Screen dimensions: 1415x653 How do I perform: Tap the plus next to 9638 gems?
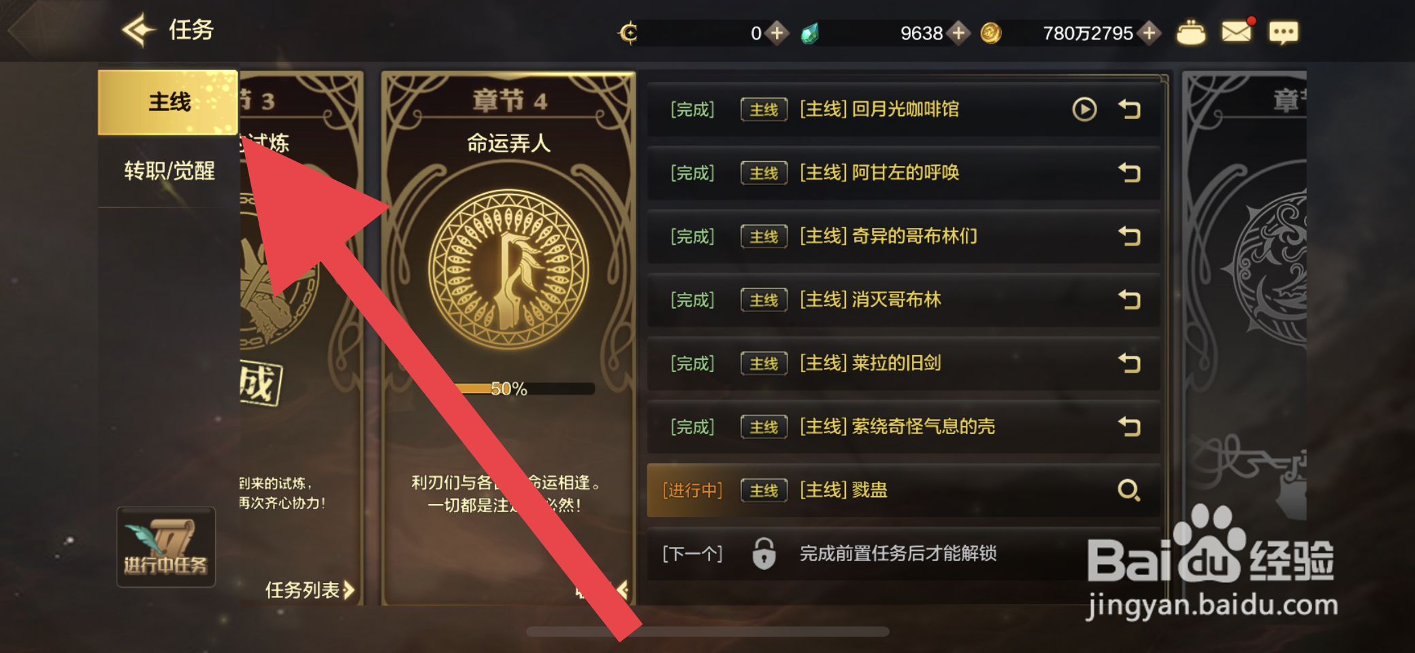coord(958,33)
